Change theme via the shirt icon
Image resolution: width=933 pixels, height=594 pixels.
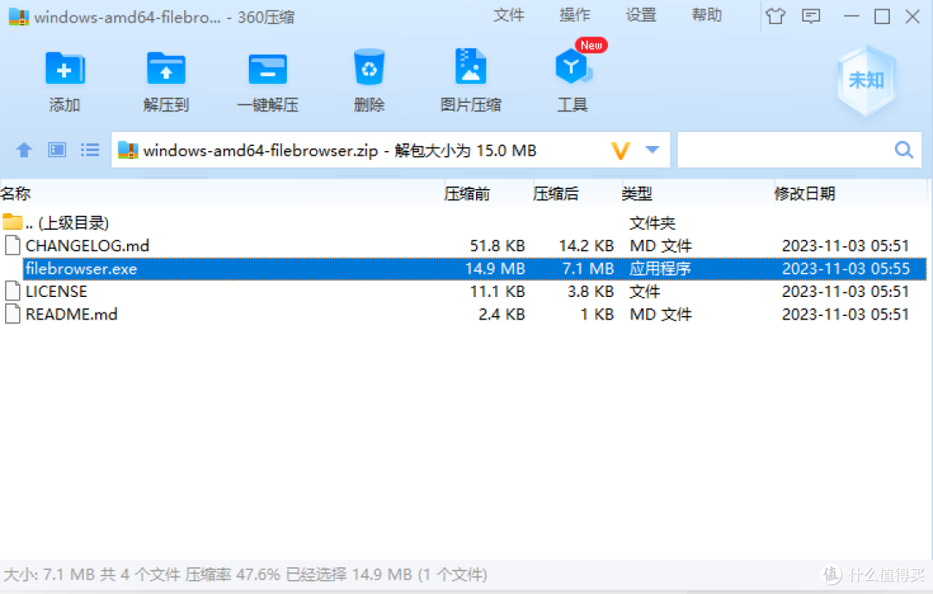pyautogui.click(x=775, y=16)
